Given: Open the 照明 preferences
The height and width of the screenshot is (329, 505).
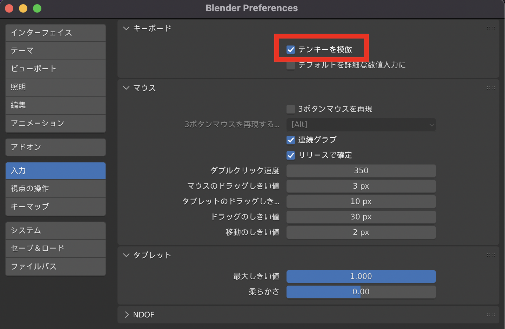Looking at the screenshot, I should 55,87.
